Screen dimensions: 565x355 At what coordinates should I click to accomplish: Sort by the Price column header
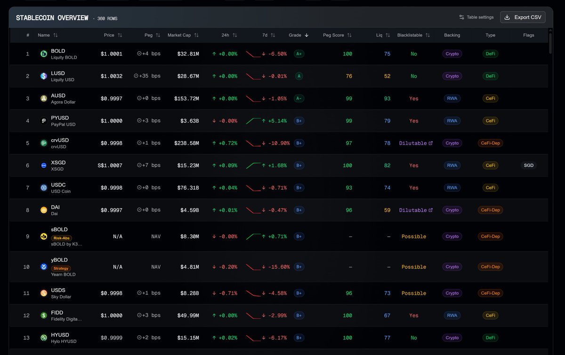click(113, 35)
